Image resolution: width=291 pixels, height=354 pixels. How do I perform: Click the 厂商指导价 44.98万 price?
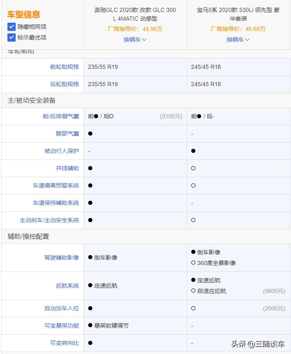point(135,29)
